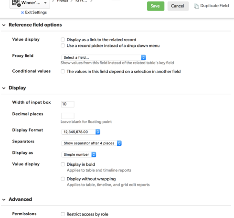The width and height of the screenshot is (234, 218).
Task: Click the Width of input box field
Action: pos(68,104)
